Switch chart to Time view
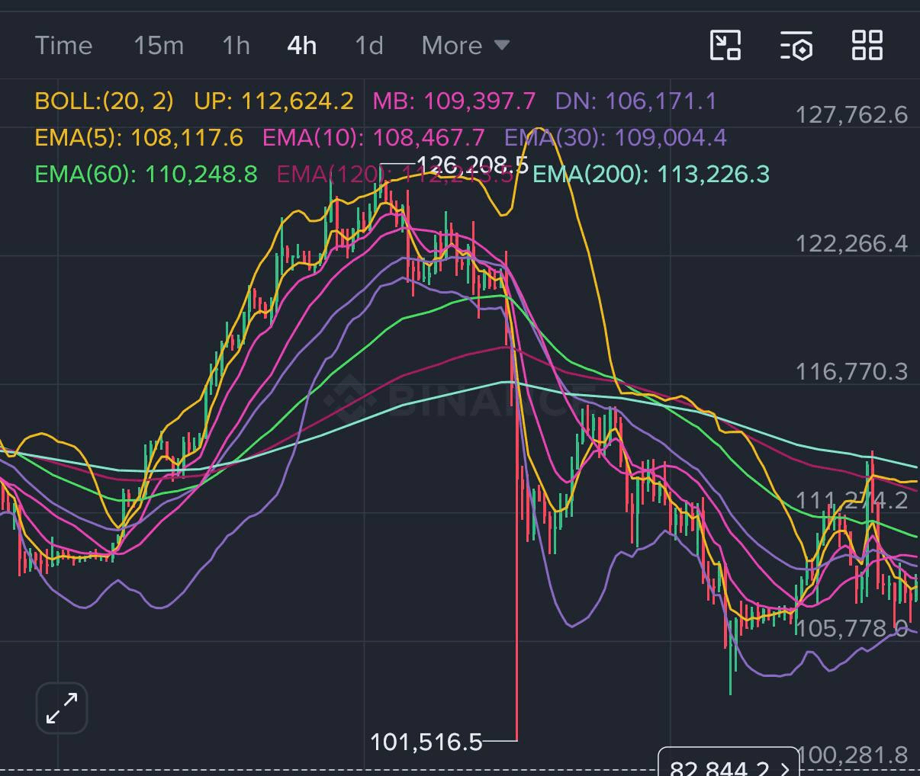Image resolution: width=920 pixels, height=776 pixels. [63, 46]
